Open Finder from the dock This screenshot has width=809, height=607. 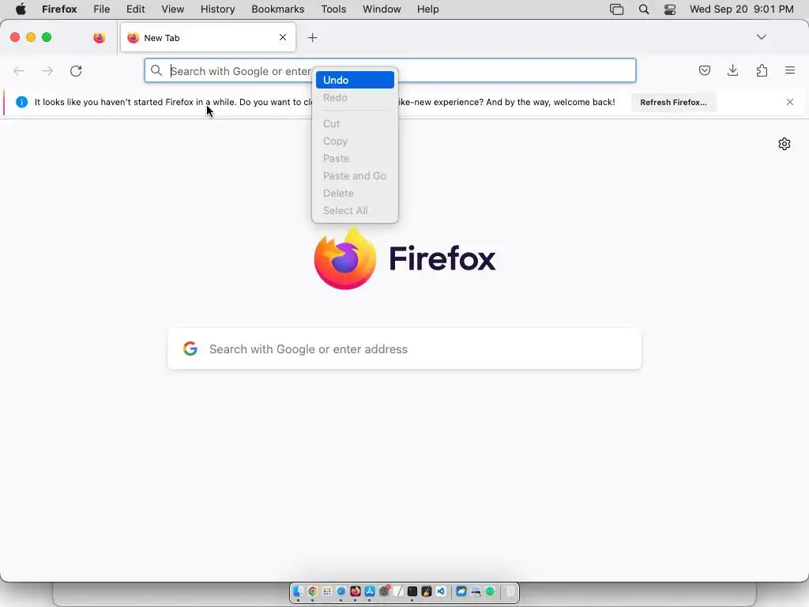[298, 591]
